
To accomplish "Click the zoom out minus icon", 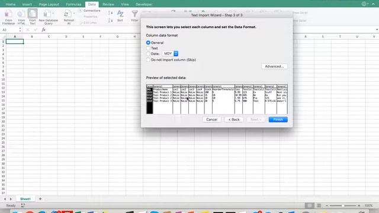I will click(x=327, y=205).
